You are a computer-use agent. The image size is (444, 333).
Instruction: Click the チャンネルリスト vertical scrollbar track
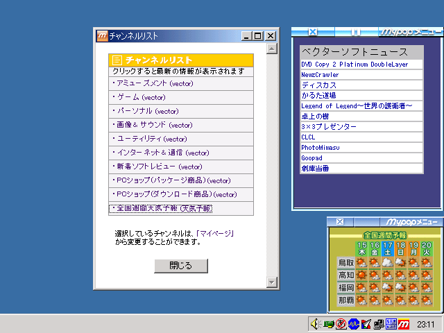pyautogui.click(x=271, y=166)
